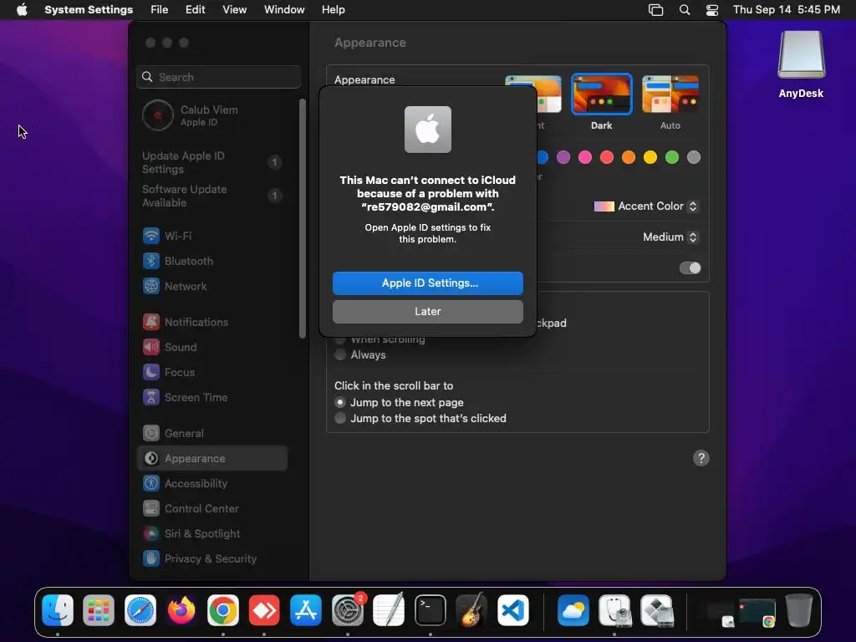The height and width of the screenshot is (642, 856).
Task: Select Privacy & Security hand icon
Action: tap(151, 559)
